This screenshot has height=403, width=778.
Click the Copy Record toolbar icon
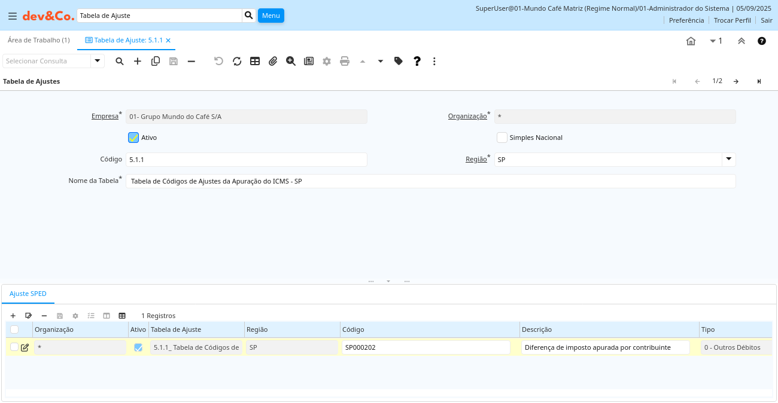156,61
